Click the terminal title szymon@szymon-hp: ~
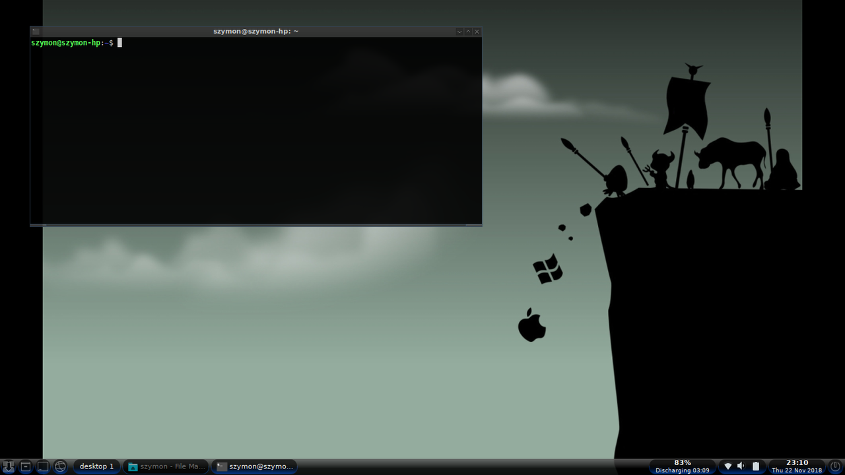The width and height of the screenshot is (845, 475). click(255, 31)
